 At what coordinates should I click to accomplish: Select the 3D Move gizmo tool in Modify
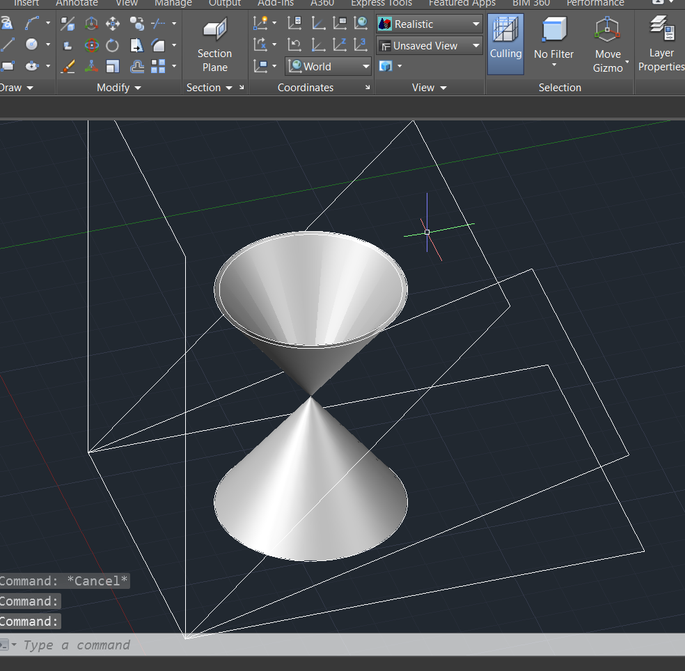(91, 23)
